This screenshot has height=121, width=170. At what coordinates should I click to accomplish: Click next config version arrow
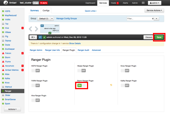pyautogui.click(x=37, y=29)
